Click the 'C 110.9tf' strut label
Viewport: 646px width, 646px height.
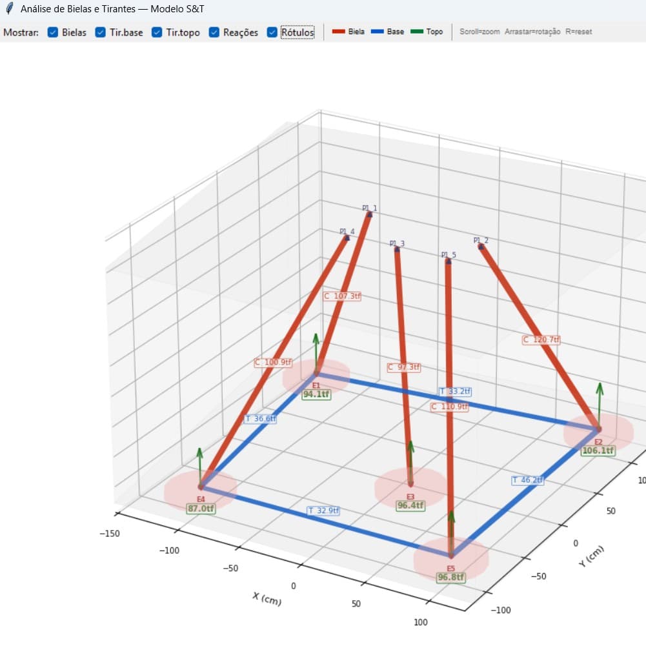click(x=449, y=407)
